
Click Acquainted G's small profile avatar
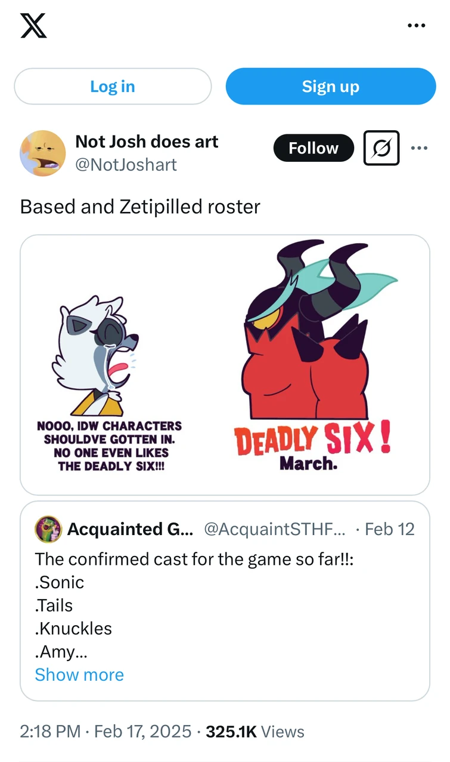(48, 529)
